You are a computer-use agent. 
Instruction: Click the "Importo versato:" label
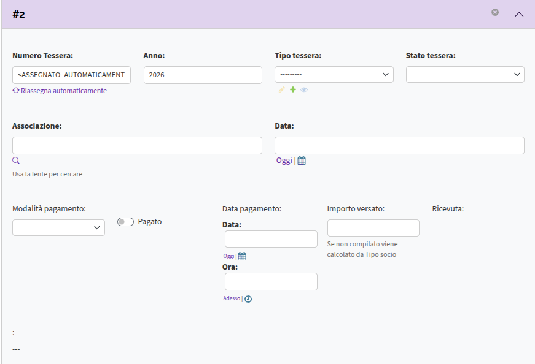point(356,209)
